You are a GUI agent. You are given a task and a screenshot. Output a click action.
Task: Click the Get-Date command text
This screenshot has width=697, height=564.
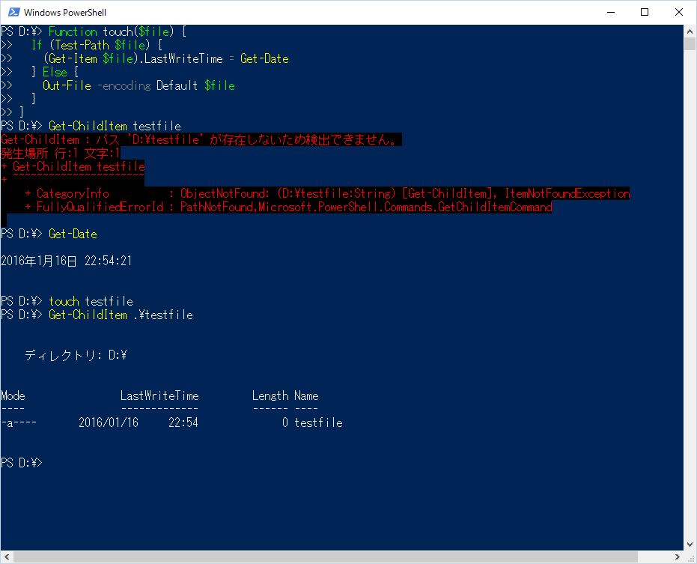point(73,234)
